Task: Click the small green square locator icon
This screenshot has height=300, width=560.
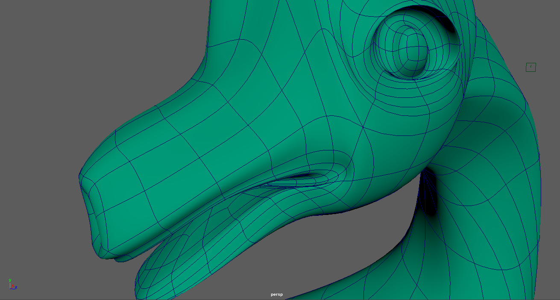Action: click(x=531, y=67)
